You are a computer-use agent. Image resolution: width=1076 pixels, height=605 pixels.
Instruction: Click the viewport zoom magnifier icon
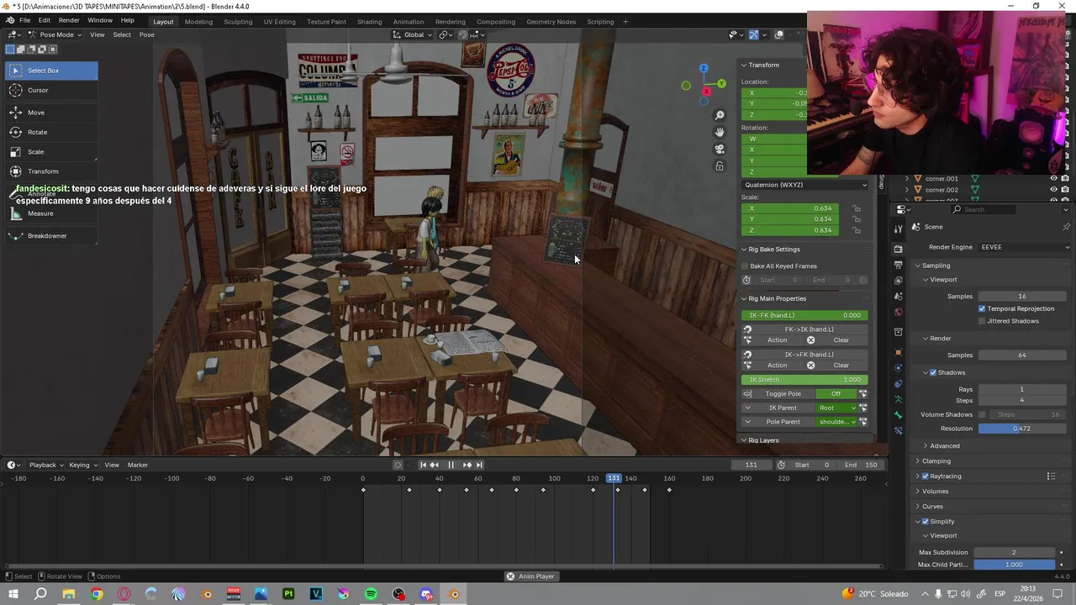point(720,115)
